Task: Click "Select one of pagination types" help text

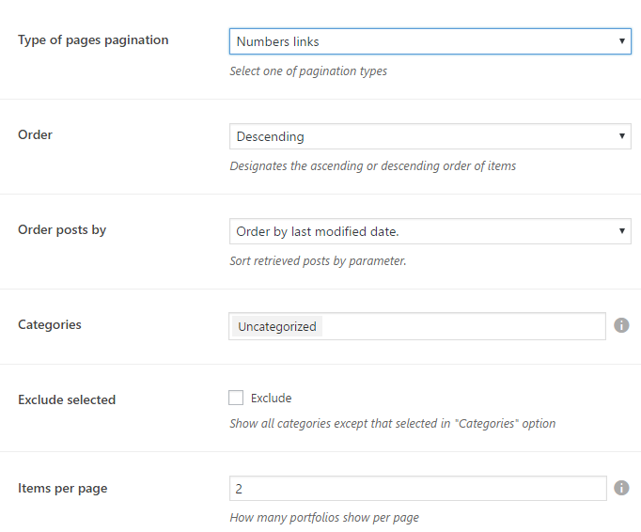Action: coord(308,71)
